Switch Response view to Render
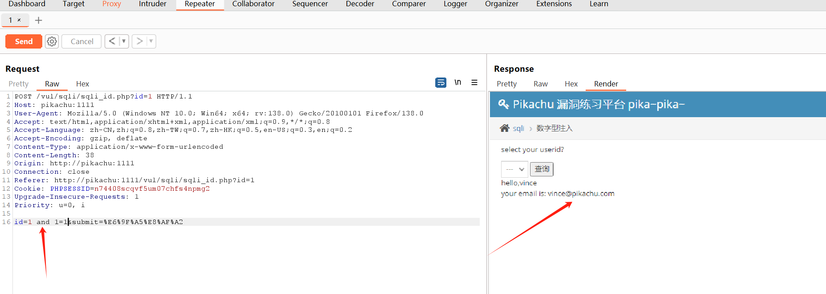Screen dimensions: 826x294 click(x=606, y=84)
